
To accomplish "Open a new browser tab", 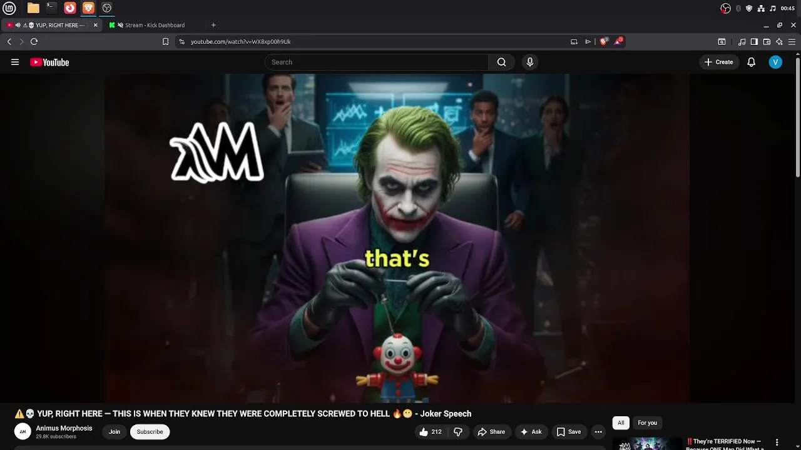I will click(x=213, y=25).
